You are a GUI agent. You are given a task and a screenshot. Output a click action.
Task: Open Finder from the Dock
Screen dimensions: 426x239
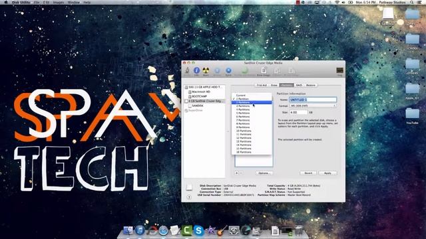point(128,230)
